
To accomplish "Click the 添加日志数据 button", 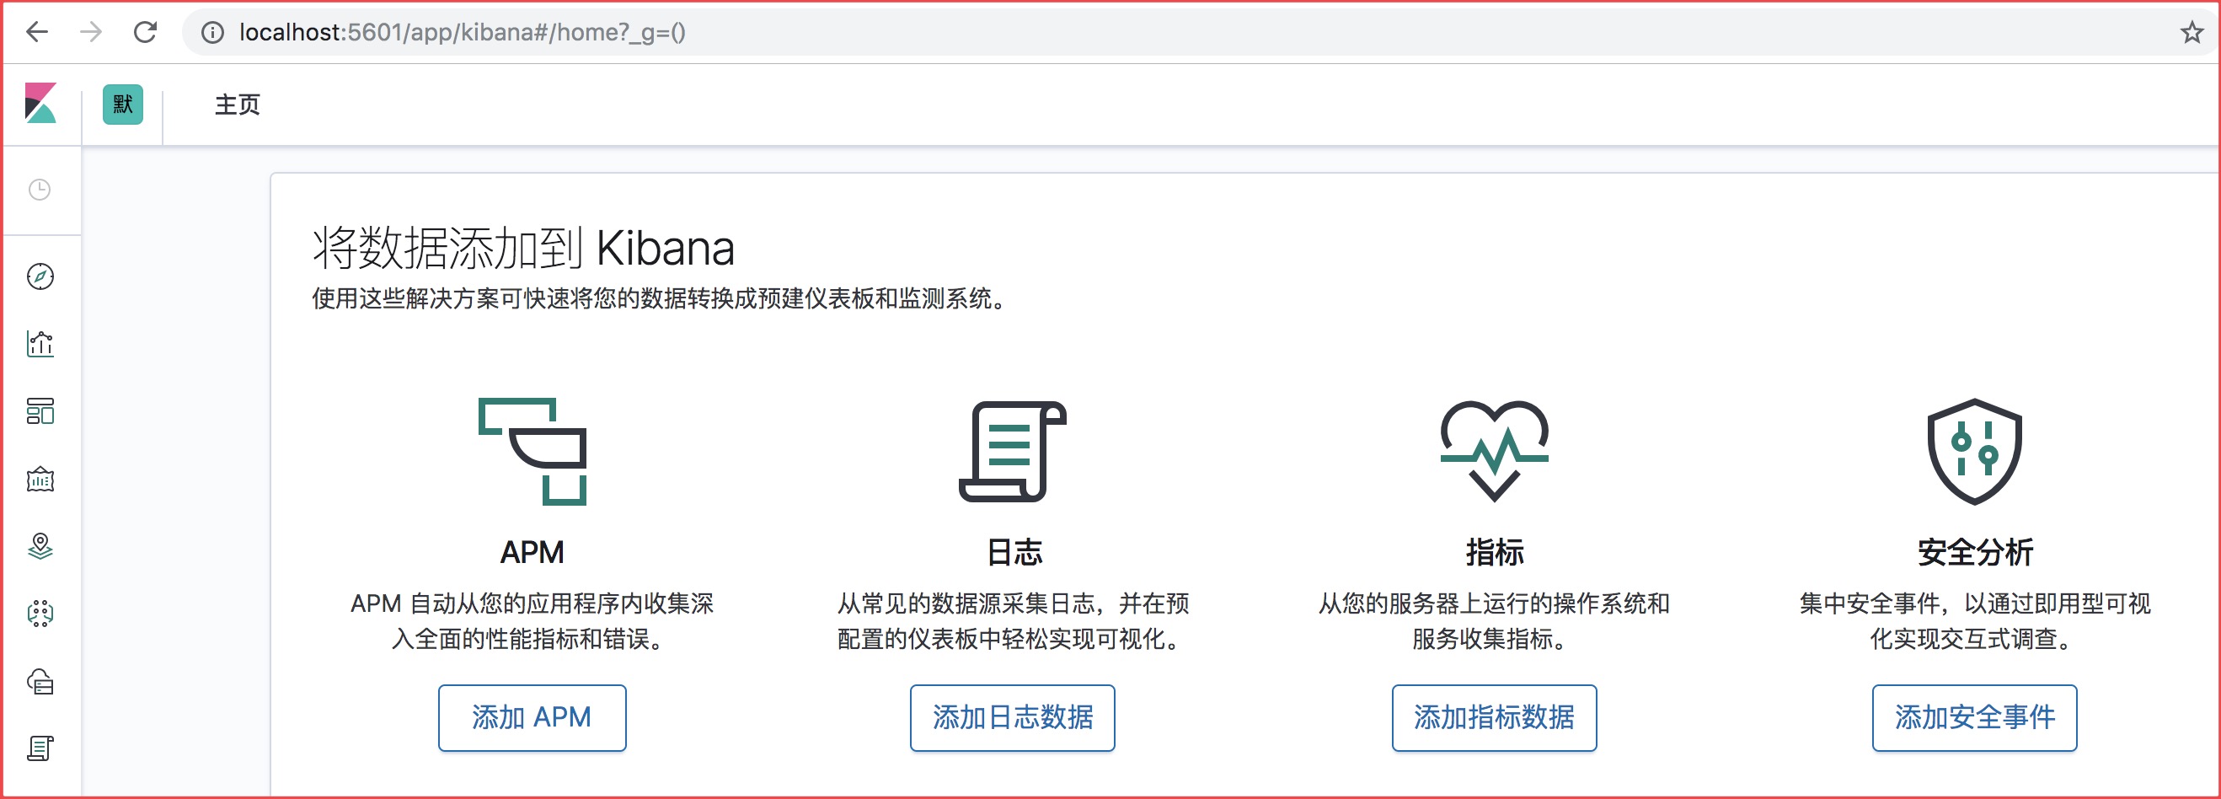I will click(x=1013, y=718).
